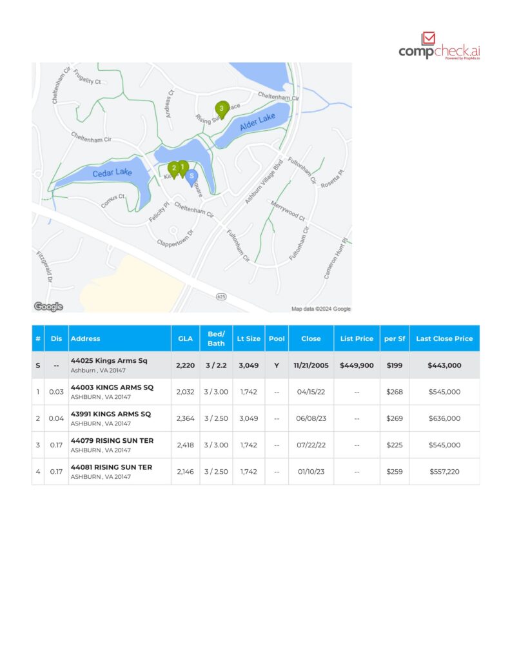Click subject address 44025 Kings Arms Sq

[109, 361]
